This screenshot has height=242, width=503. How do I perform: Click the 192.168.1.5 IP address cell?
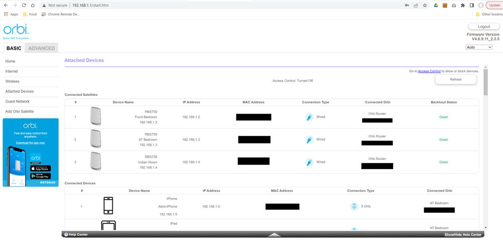point(211,206)
